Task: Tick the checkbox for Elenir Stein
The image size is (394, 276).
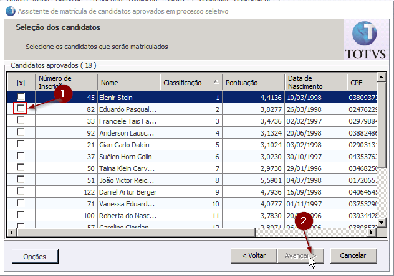Action: coord(21,97)
